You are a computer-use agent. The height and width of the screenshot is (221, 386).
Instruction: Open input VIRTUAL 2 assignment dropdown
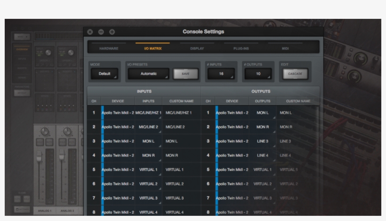148,184
